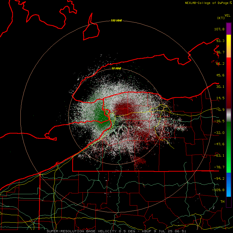Select the -109.8 scale value
The height and width of the screenshot is (233, 233).
[218, 190]
